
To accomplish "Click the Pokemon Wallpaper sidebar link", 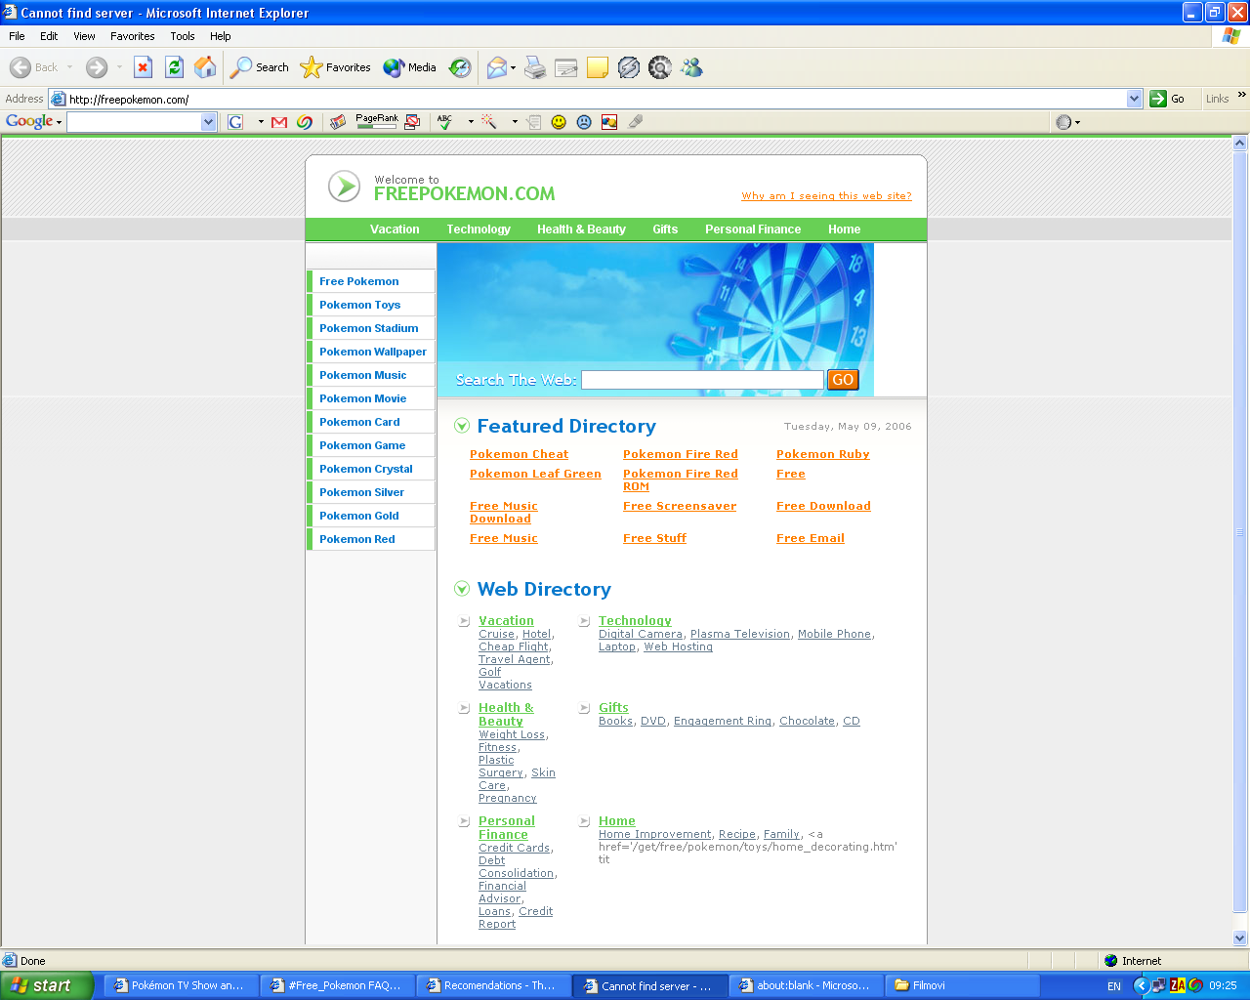I will 373,352.
